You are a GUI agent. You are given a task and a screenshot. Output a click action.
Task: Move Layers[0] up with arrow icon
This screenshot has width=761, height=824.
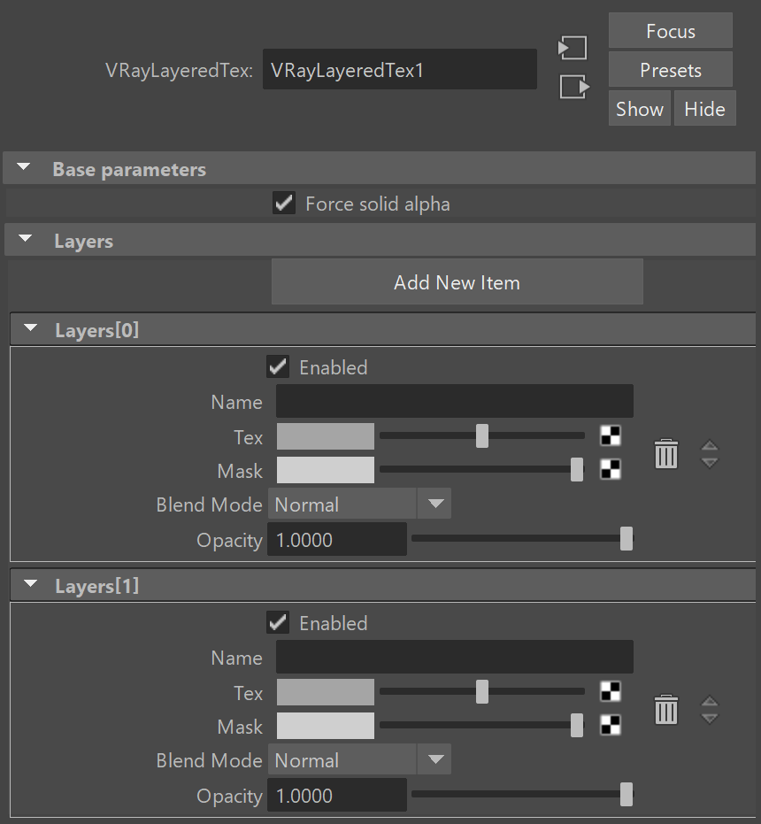coord(710,446)
